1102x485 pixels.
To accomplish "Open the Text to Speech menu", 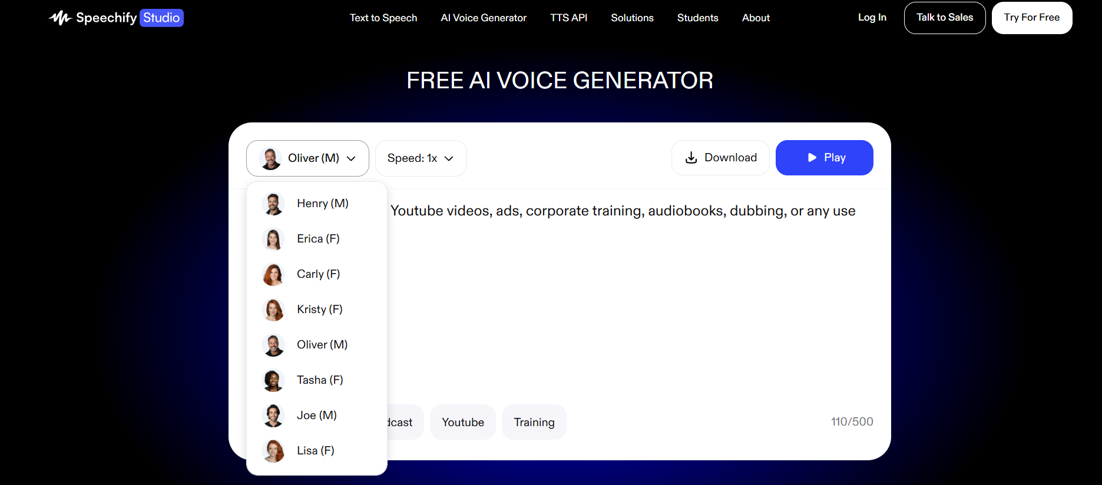I will point(383,18).
